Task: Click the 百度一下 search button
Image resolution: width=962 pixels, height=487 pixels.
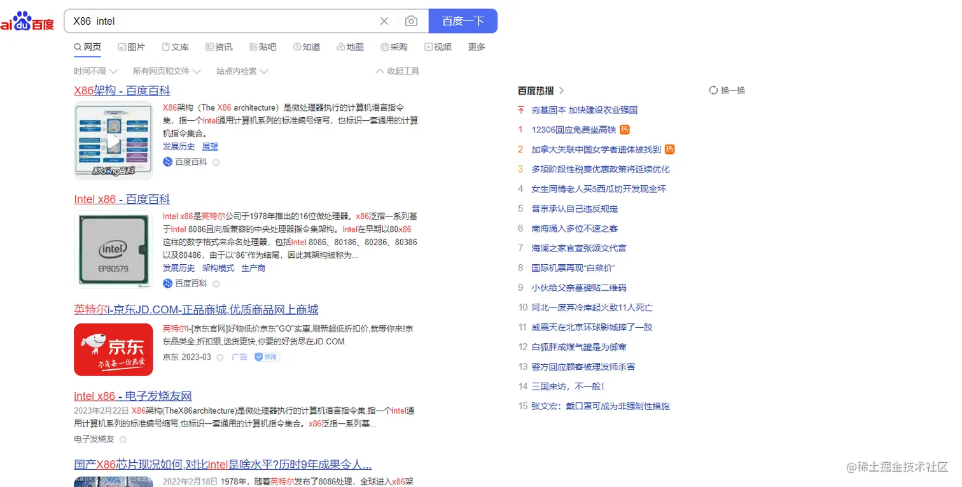Action: click(x=463, y=20)
